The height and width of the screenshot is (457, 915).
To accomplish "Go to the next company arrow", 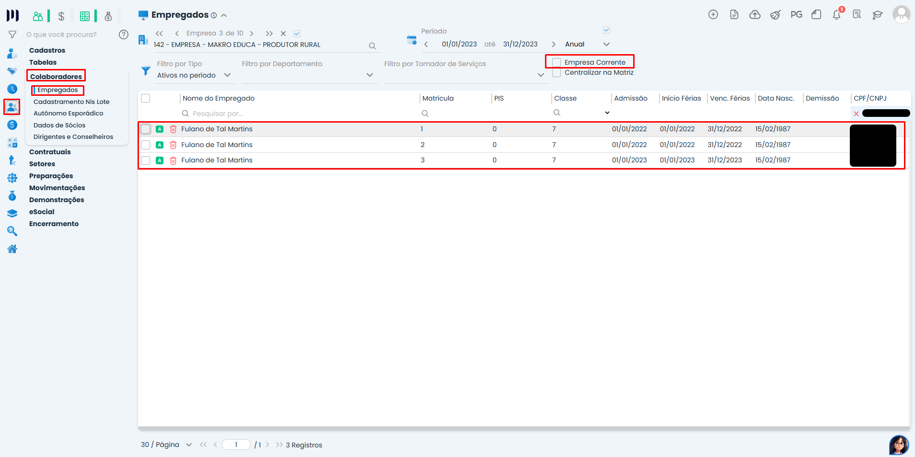I will click(x=252, y=34).
